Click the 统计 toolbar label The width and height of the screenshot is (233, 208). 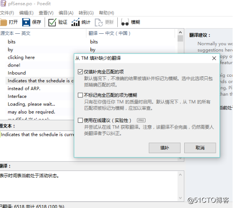coord(86,22)
